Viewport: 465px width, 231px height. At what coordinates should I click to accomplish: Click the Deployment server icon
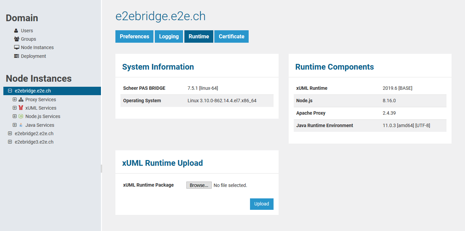click(x=16, y=56)
